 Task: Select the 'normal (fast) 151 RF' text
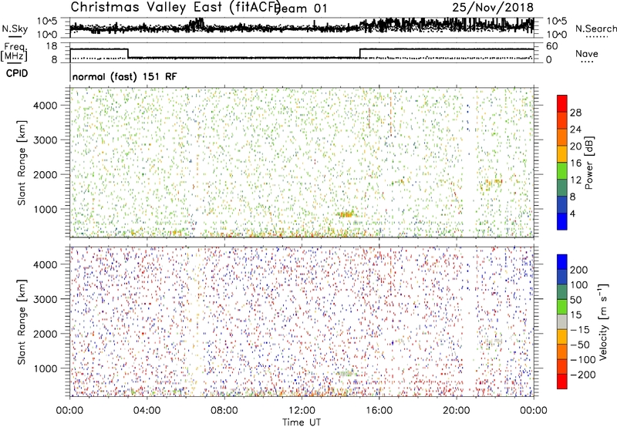pos(125,76)
